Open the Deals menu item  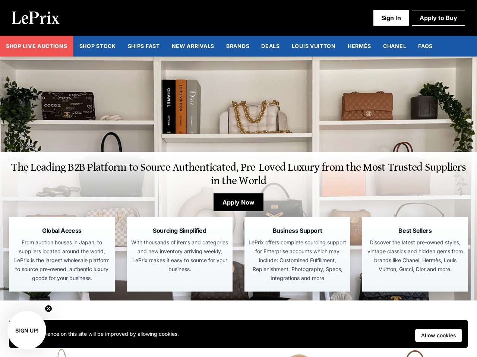271,46
